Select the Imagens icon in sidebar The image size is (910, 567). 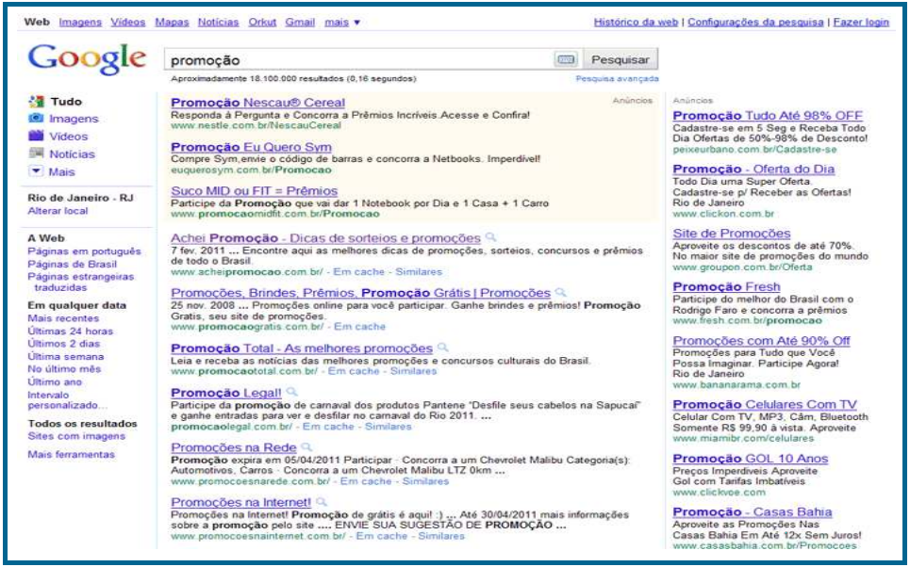(36, 119)
